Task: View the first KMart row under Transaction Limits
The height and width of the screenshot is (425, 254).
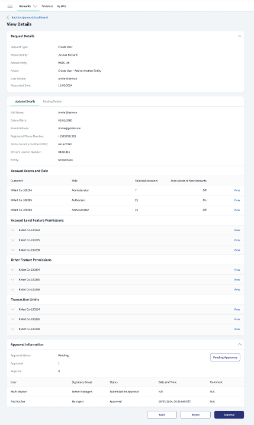Action: (x=237, y=309)
